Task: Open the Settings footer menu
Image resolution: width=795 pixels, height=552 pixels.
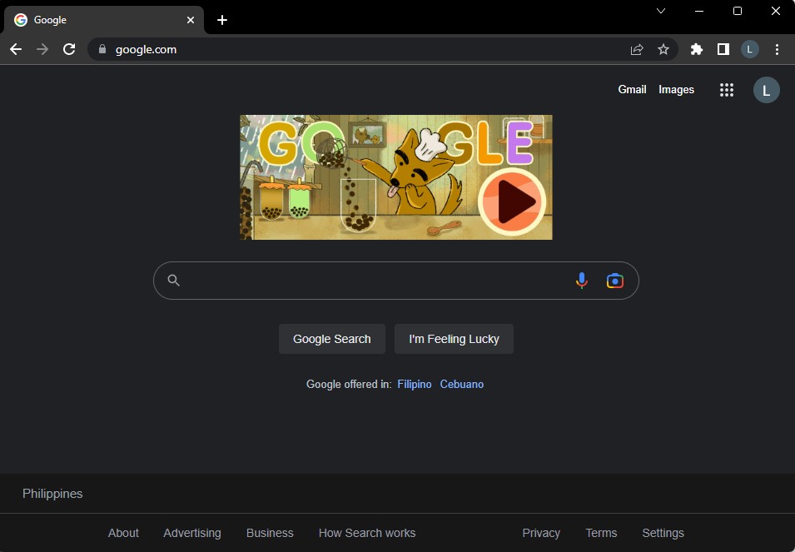Action: pos(663,533)
